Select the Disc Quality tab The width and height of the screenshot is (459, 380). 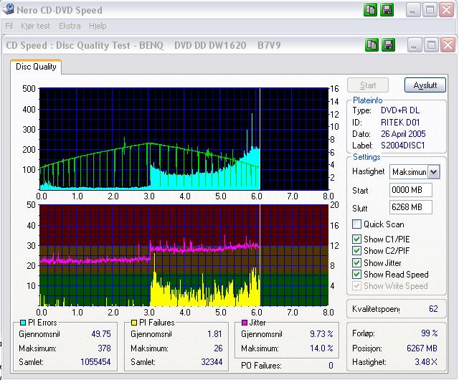point(36,67)
